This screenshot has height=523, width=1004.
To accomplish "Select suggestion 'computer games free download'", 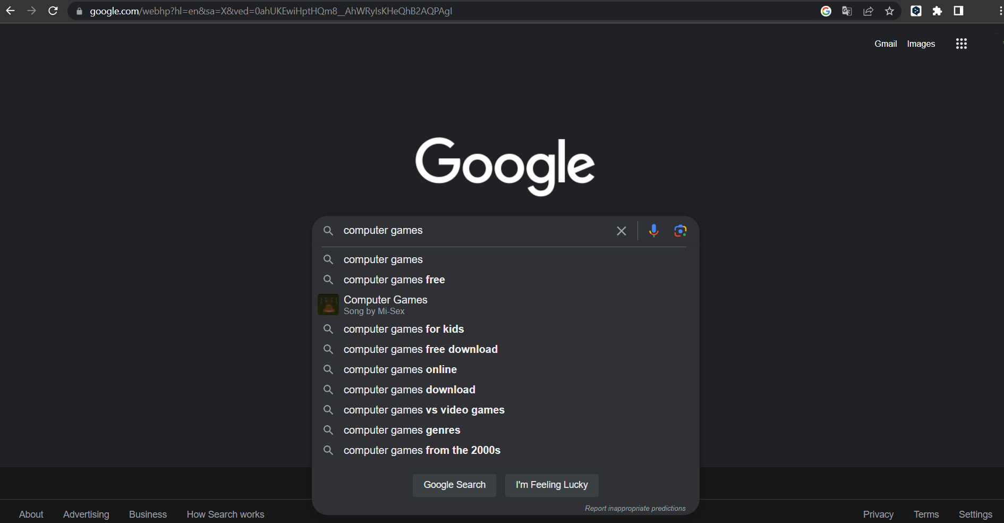I will point(505,349).
